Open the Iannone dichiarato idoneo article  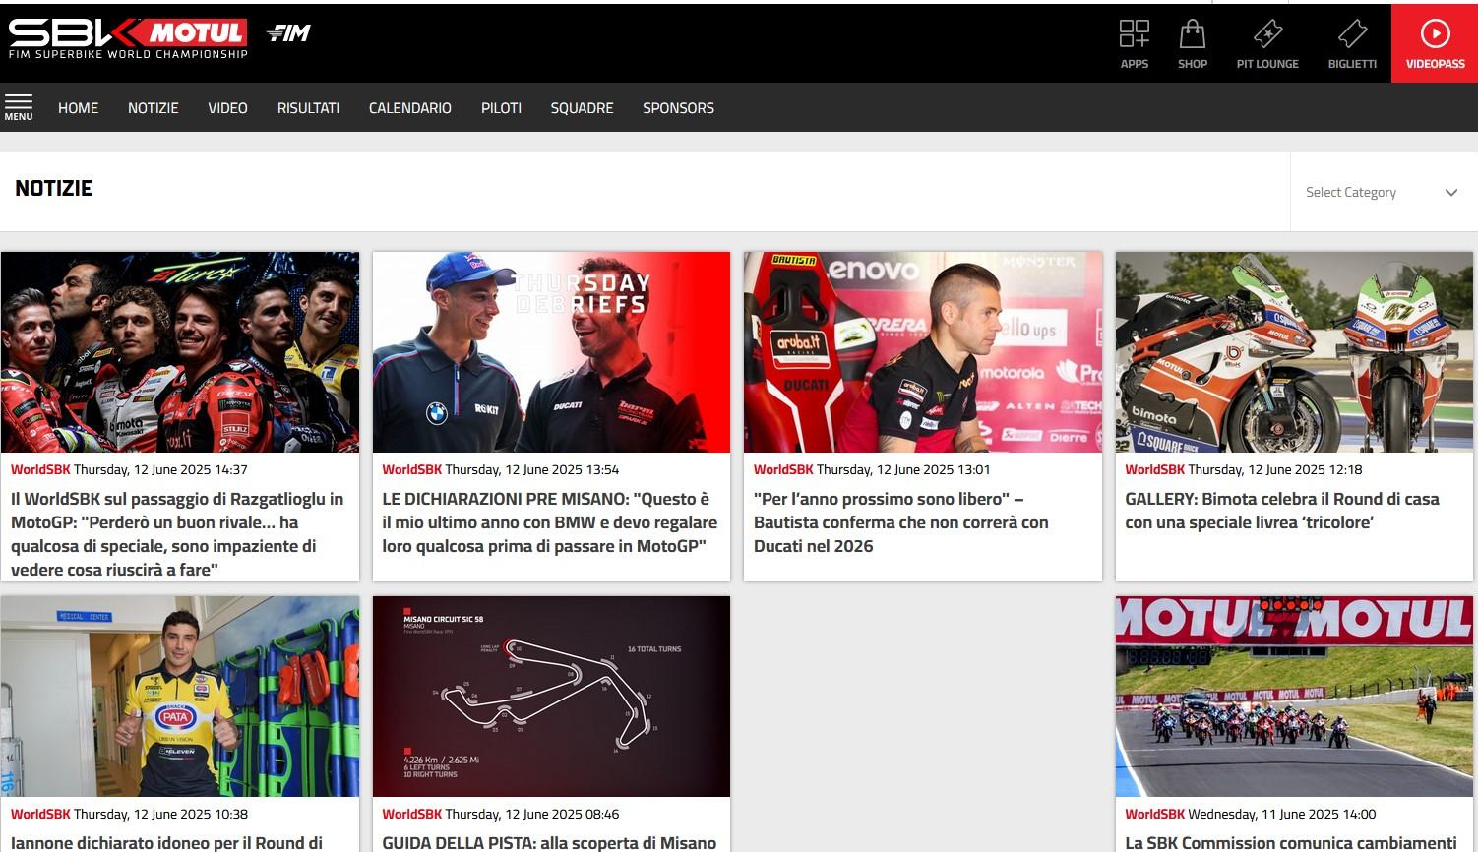click(166, 843)
